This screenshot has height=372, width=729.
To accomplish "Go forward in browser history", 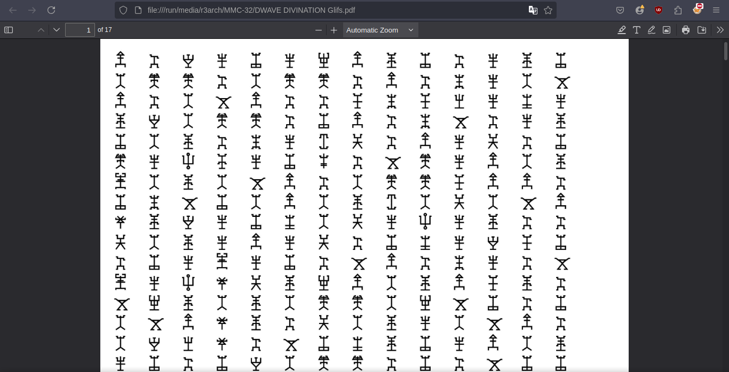I will pos(32,10).
